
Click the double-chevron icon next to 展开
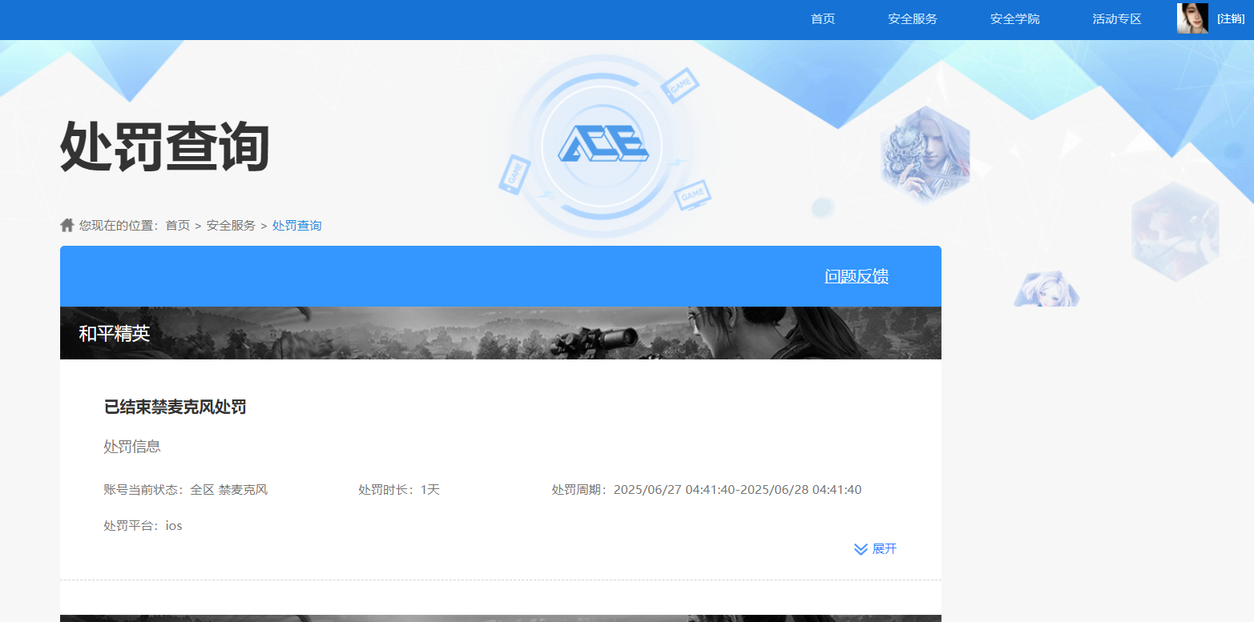coord(860,548)
